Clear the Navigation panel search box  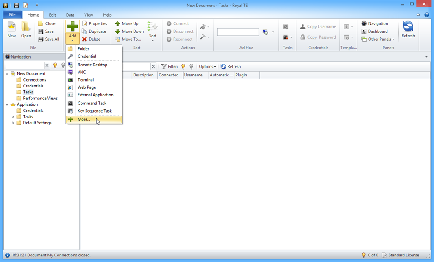47,65
